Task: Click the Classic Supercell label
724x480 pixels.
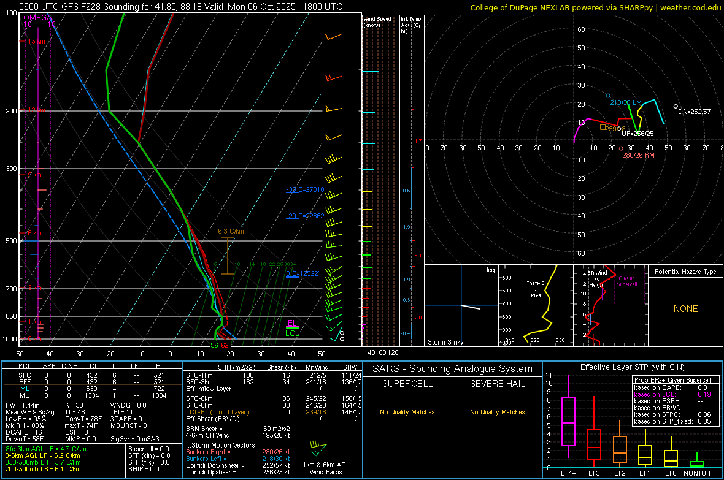Action: (627, 281)
